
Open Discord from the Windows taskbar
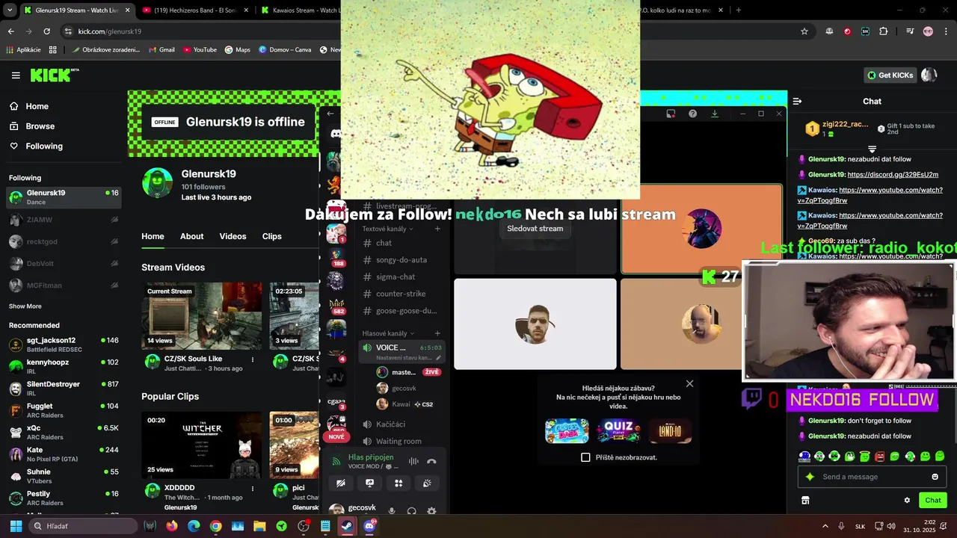coord(369,526)
